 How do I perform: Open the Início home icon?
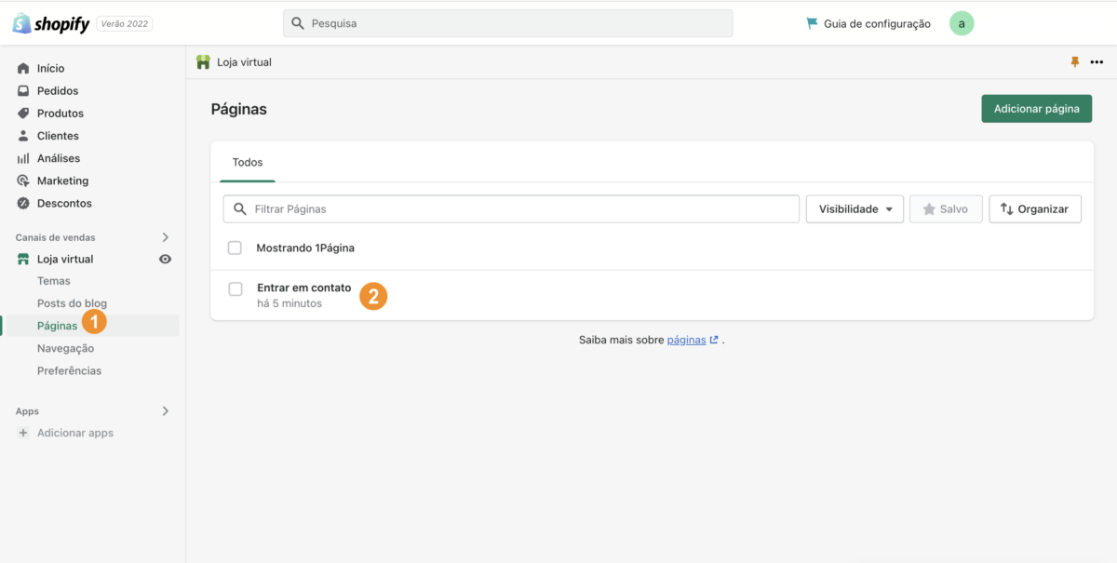pyautogui.click(x=23, y=69)
